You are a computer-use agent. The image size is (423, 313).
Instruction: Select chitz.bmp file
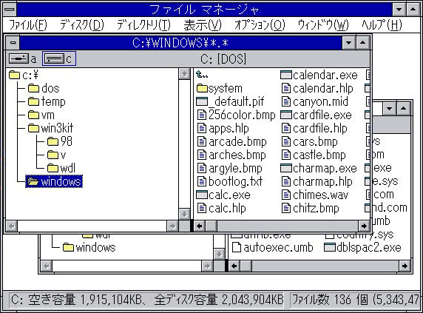[x=310, y=209]
